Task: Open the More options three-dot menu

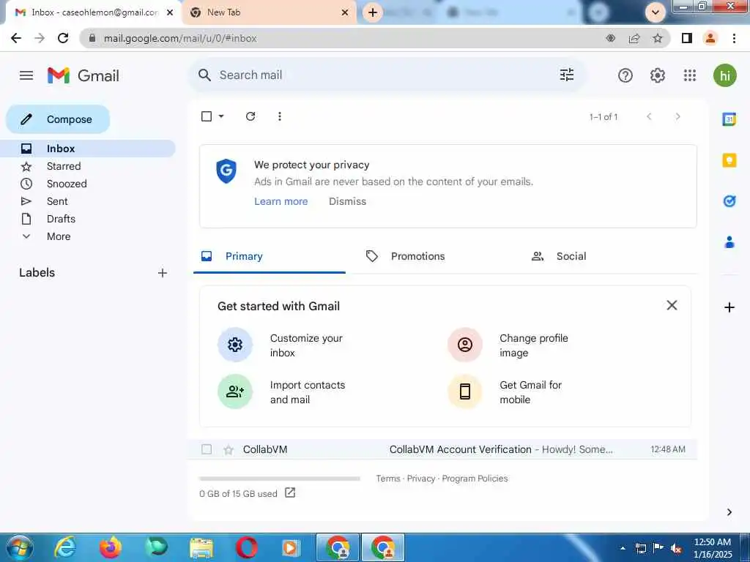Action: [280, 116]
